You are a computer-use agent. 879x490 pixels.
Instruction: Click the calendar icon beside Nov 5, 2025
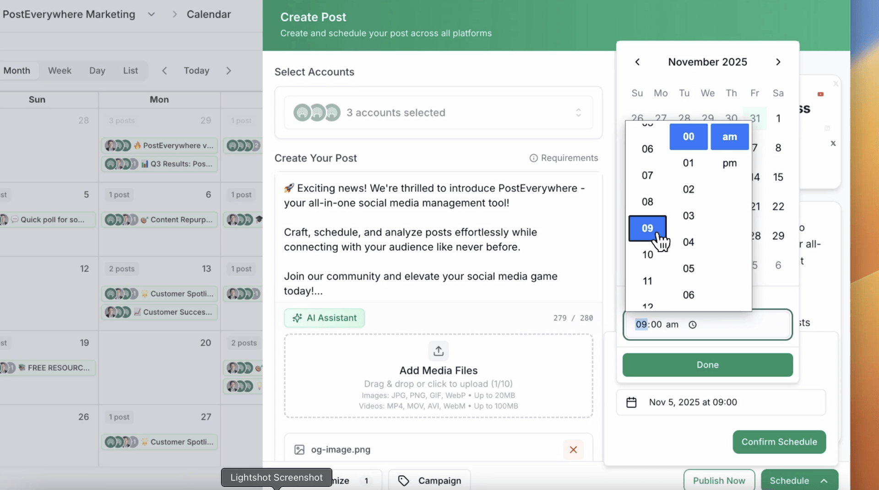(631, 402)
